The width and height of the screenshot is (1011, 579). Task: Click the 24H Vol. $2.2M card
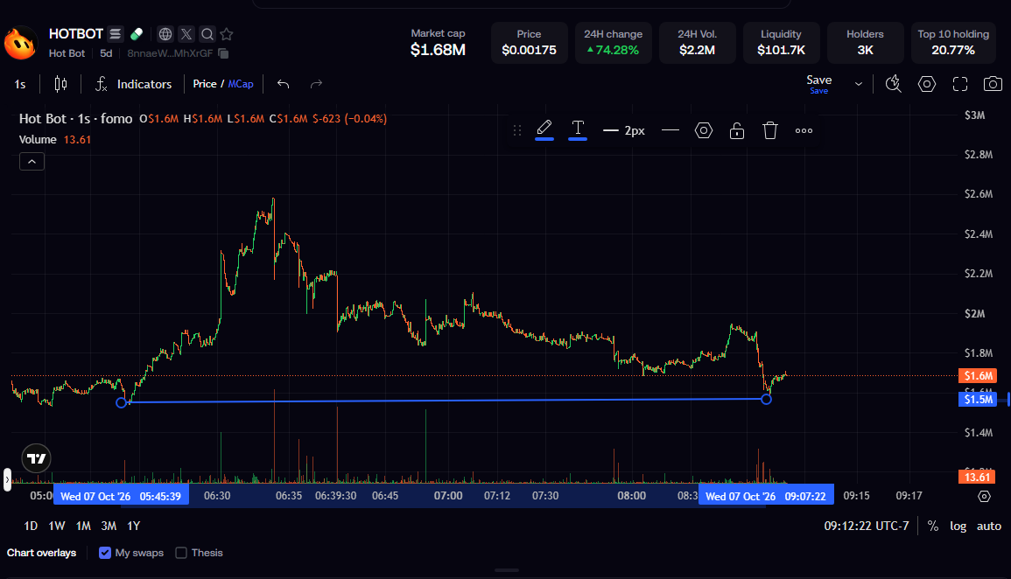697,43
